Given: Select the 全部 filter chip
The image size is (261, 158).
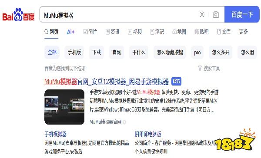Looking at the screenshot, I should tap(52, 53).
